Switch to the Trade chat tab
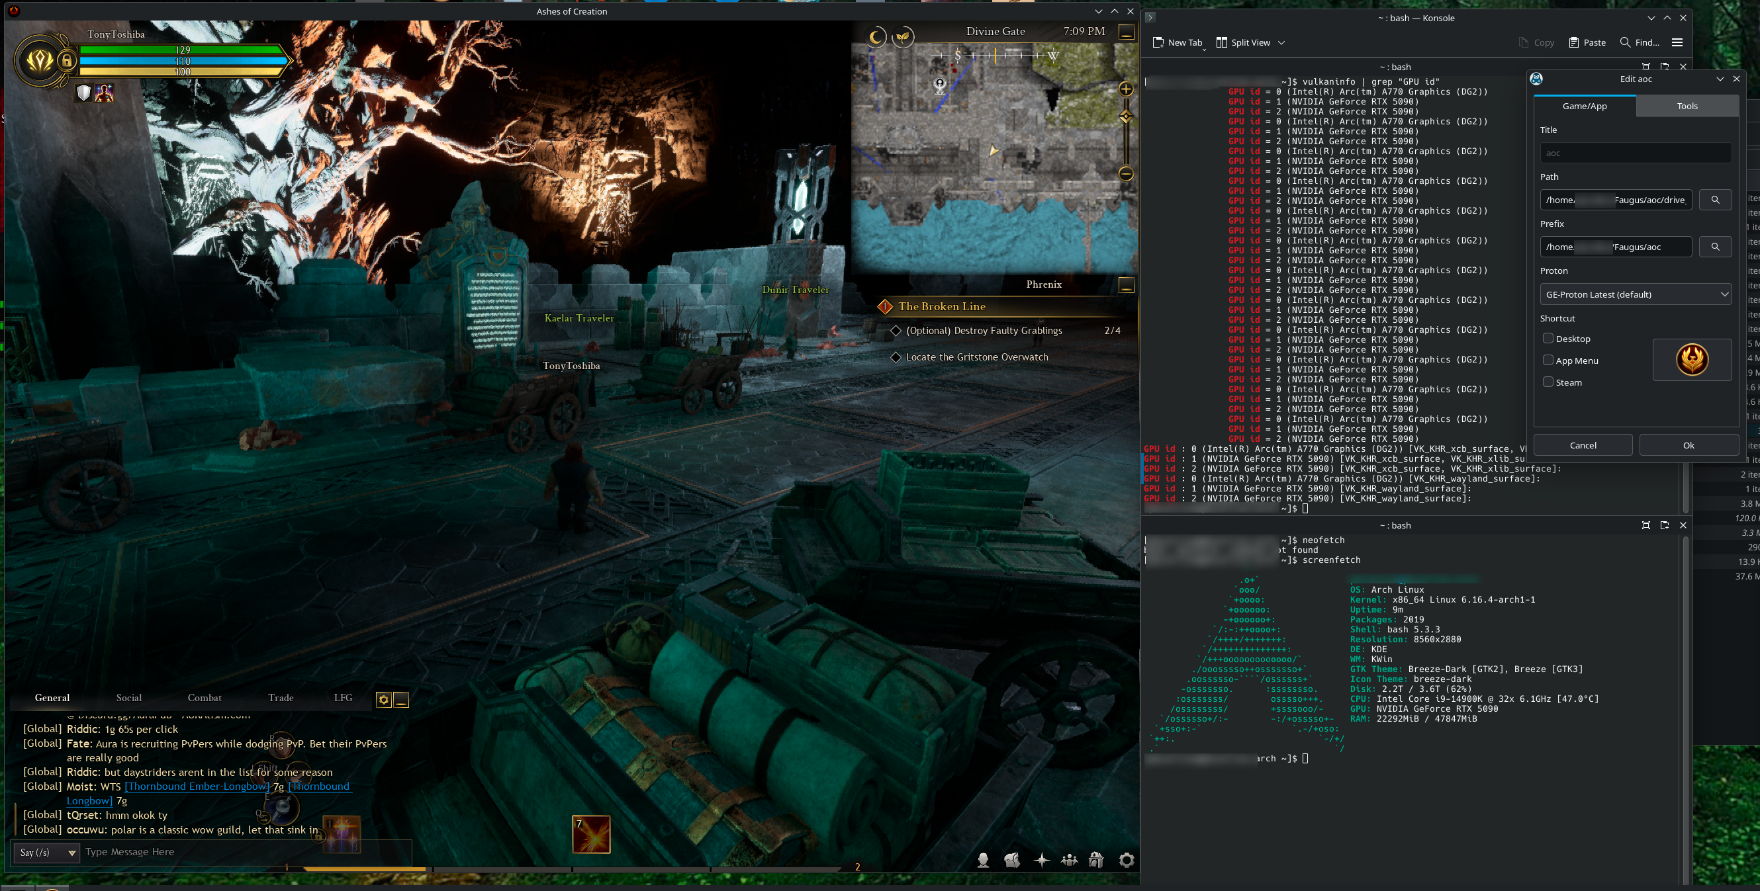The image size is (1760, 891). pos(281,698)
